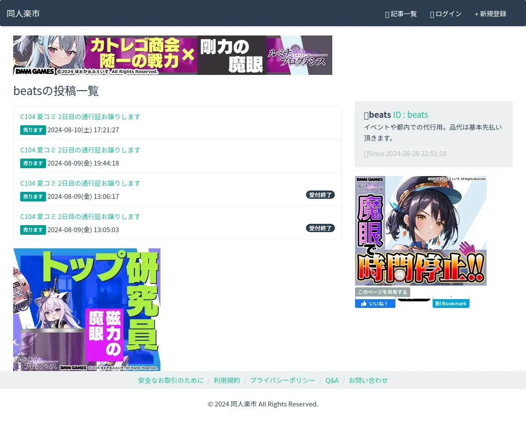This screenshot has height=438, width=526.
Task: Click the timestamp 2024-08-10(土) 17:21:27
Action: pos(83,130)
